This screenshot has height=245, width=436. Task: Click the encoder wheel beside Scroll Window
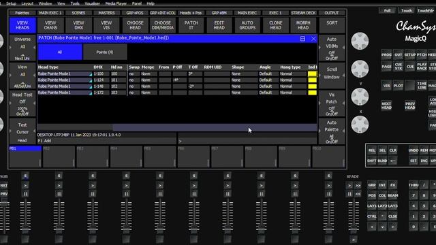click(360, 69)
